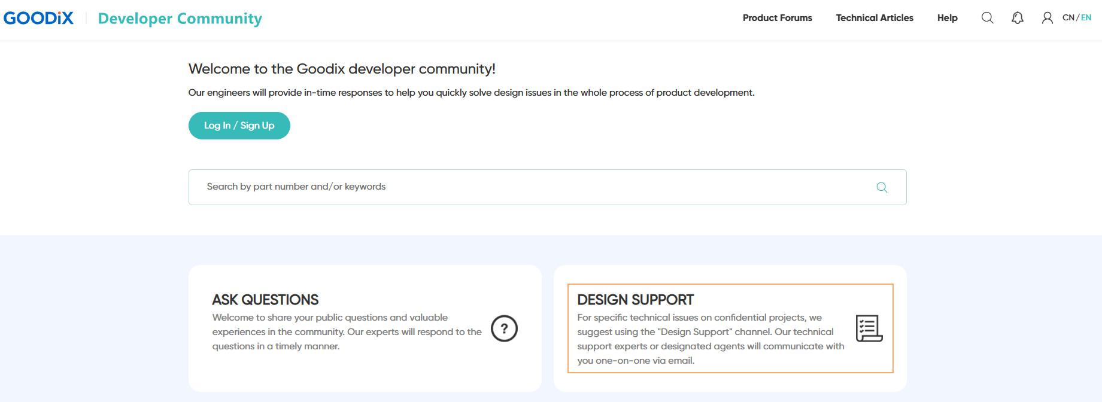Click the checklist icon in Design Support

tap(869, 328)
